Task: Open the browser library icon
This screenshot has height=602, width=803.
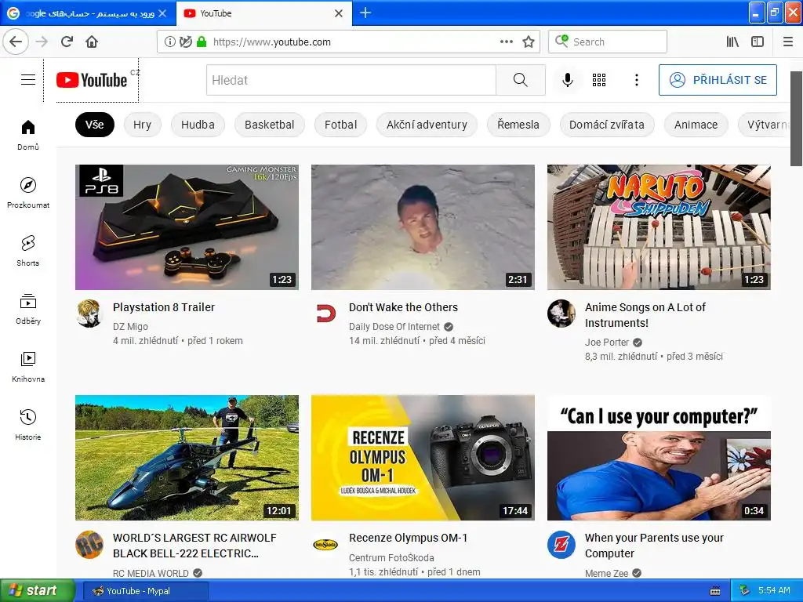Action: pyautogui.click(x=733, y=42)
